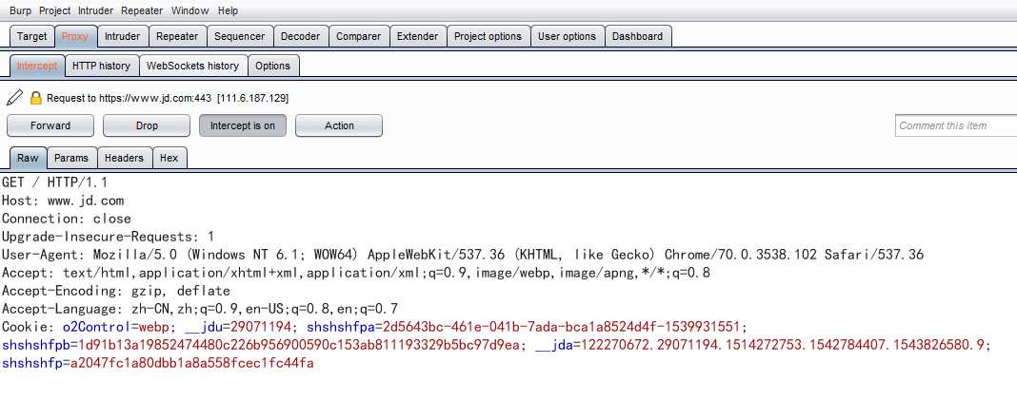Open the WebSockets history sub-tab
This screenshot has width=1017, height=402.
tap(192, 66)
